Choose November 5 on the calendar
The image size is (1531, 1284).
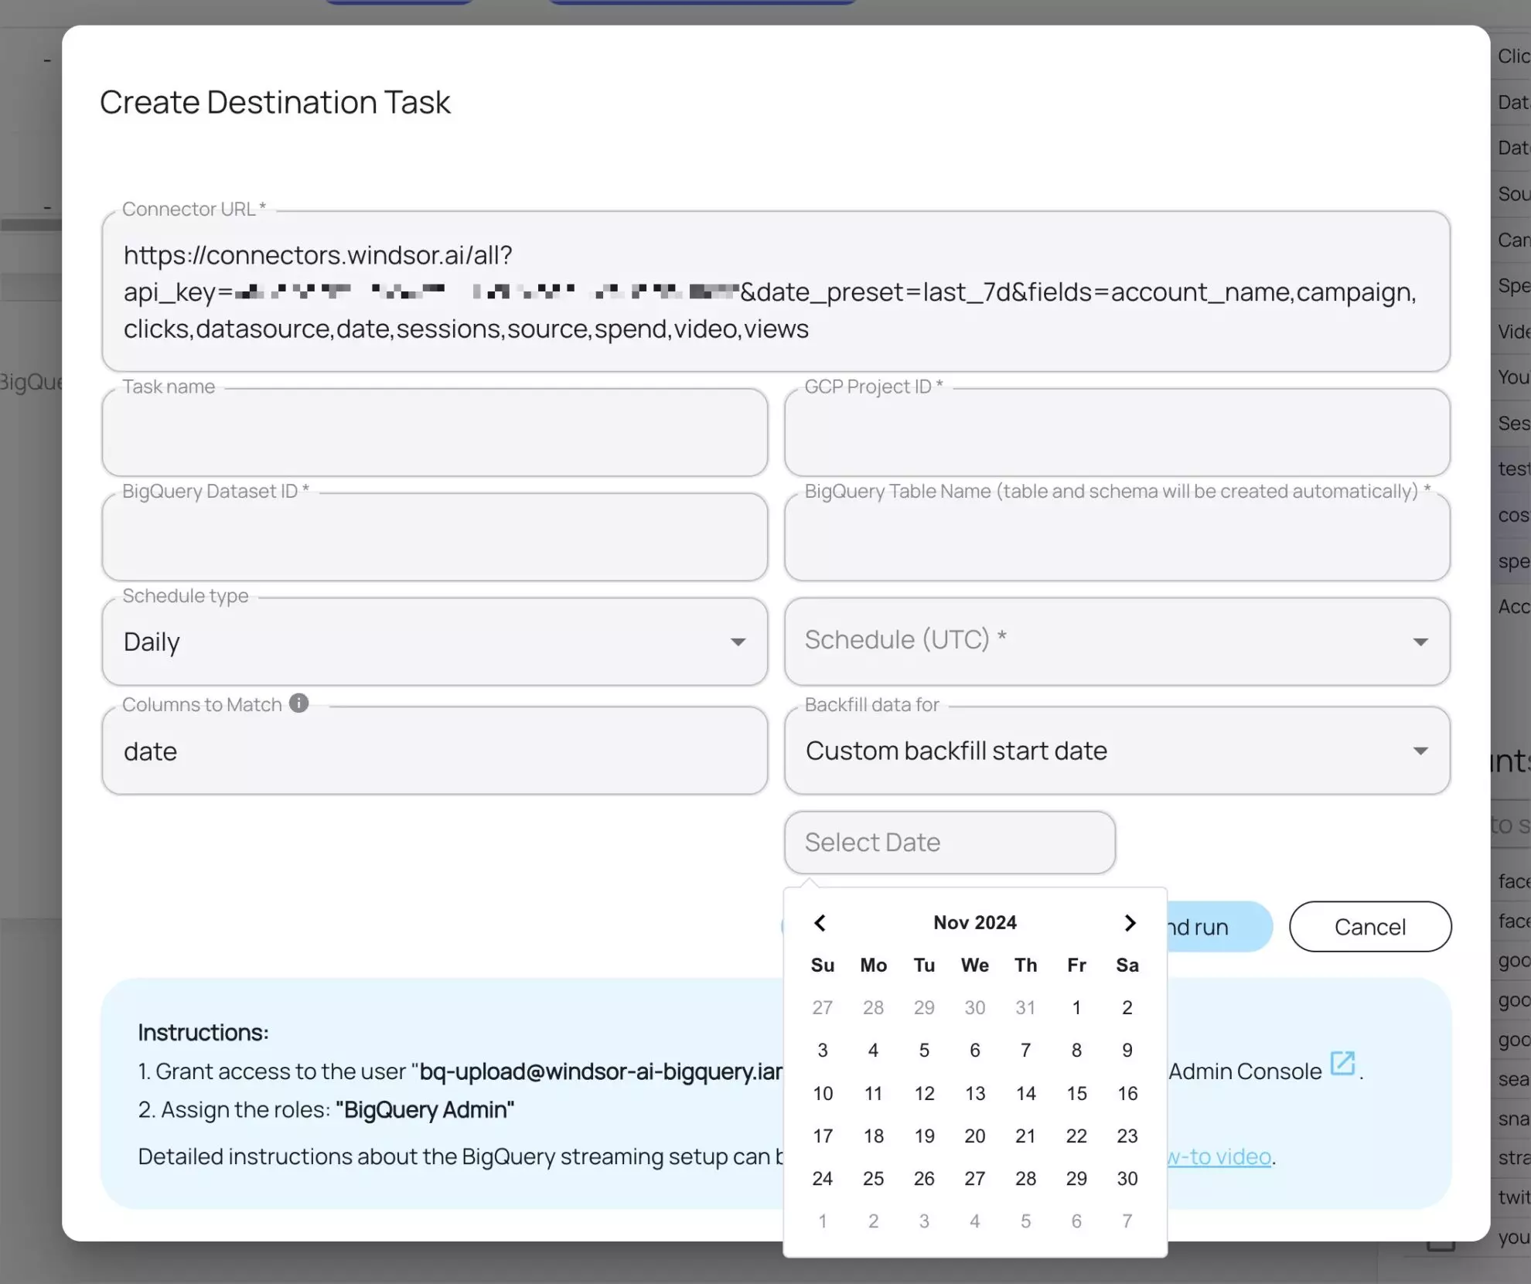coord(924,1050)
